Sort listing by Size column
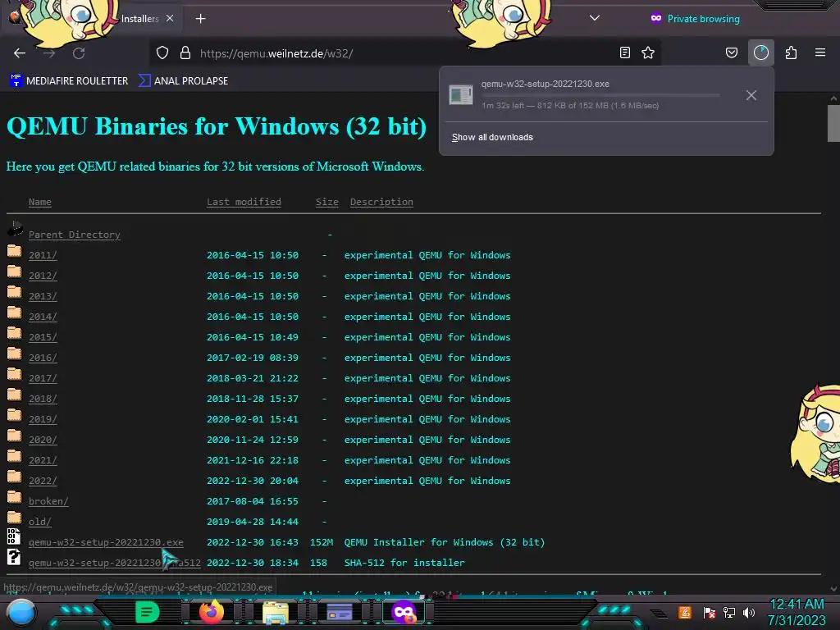The image size is (840, 630). click(326, 202)
